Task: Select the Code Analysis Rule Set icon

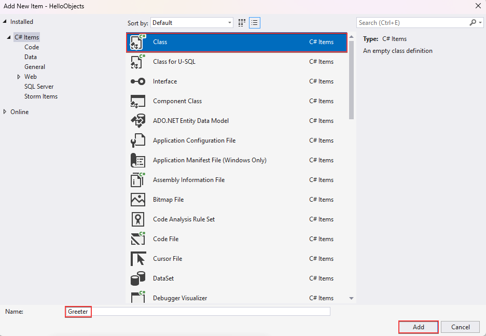Action: pos(138,219)
